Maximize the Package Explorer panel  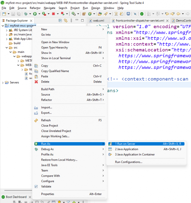(82, 20)
